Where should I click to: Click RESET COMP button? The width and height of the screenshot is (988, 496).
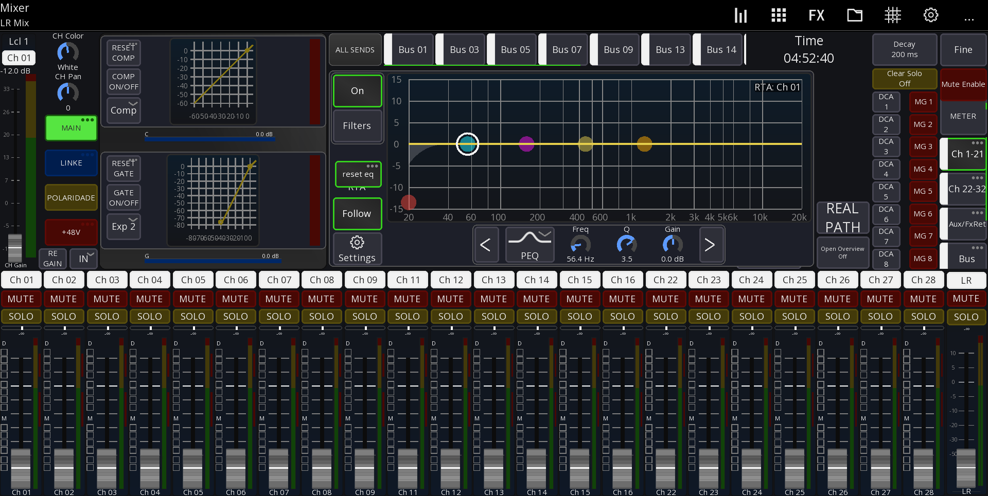pyautogui.click(x=123, y=53)
